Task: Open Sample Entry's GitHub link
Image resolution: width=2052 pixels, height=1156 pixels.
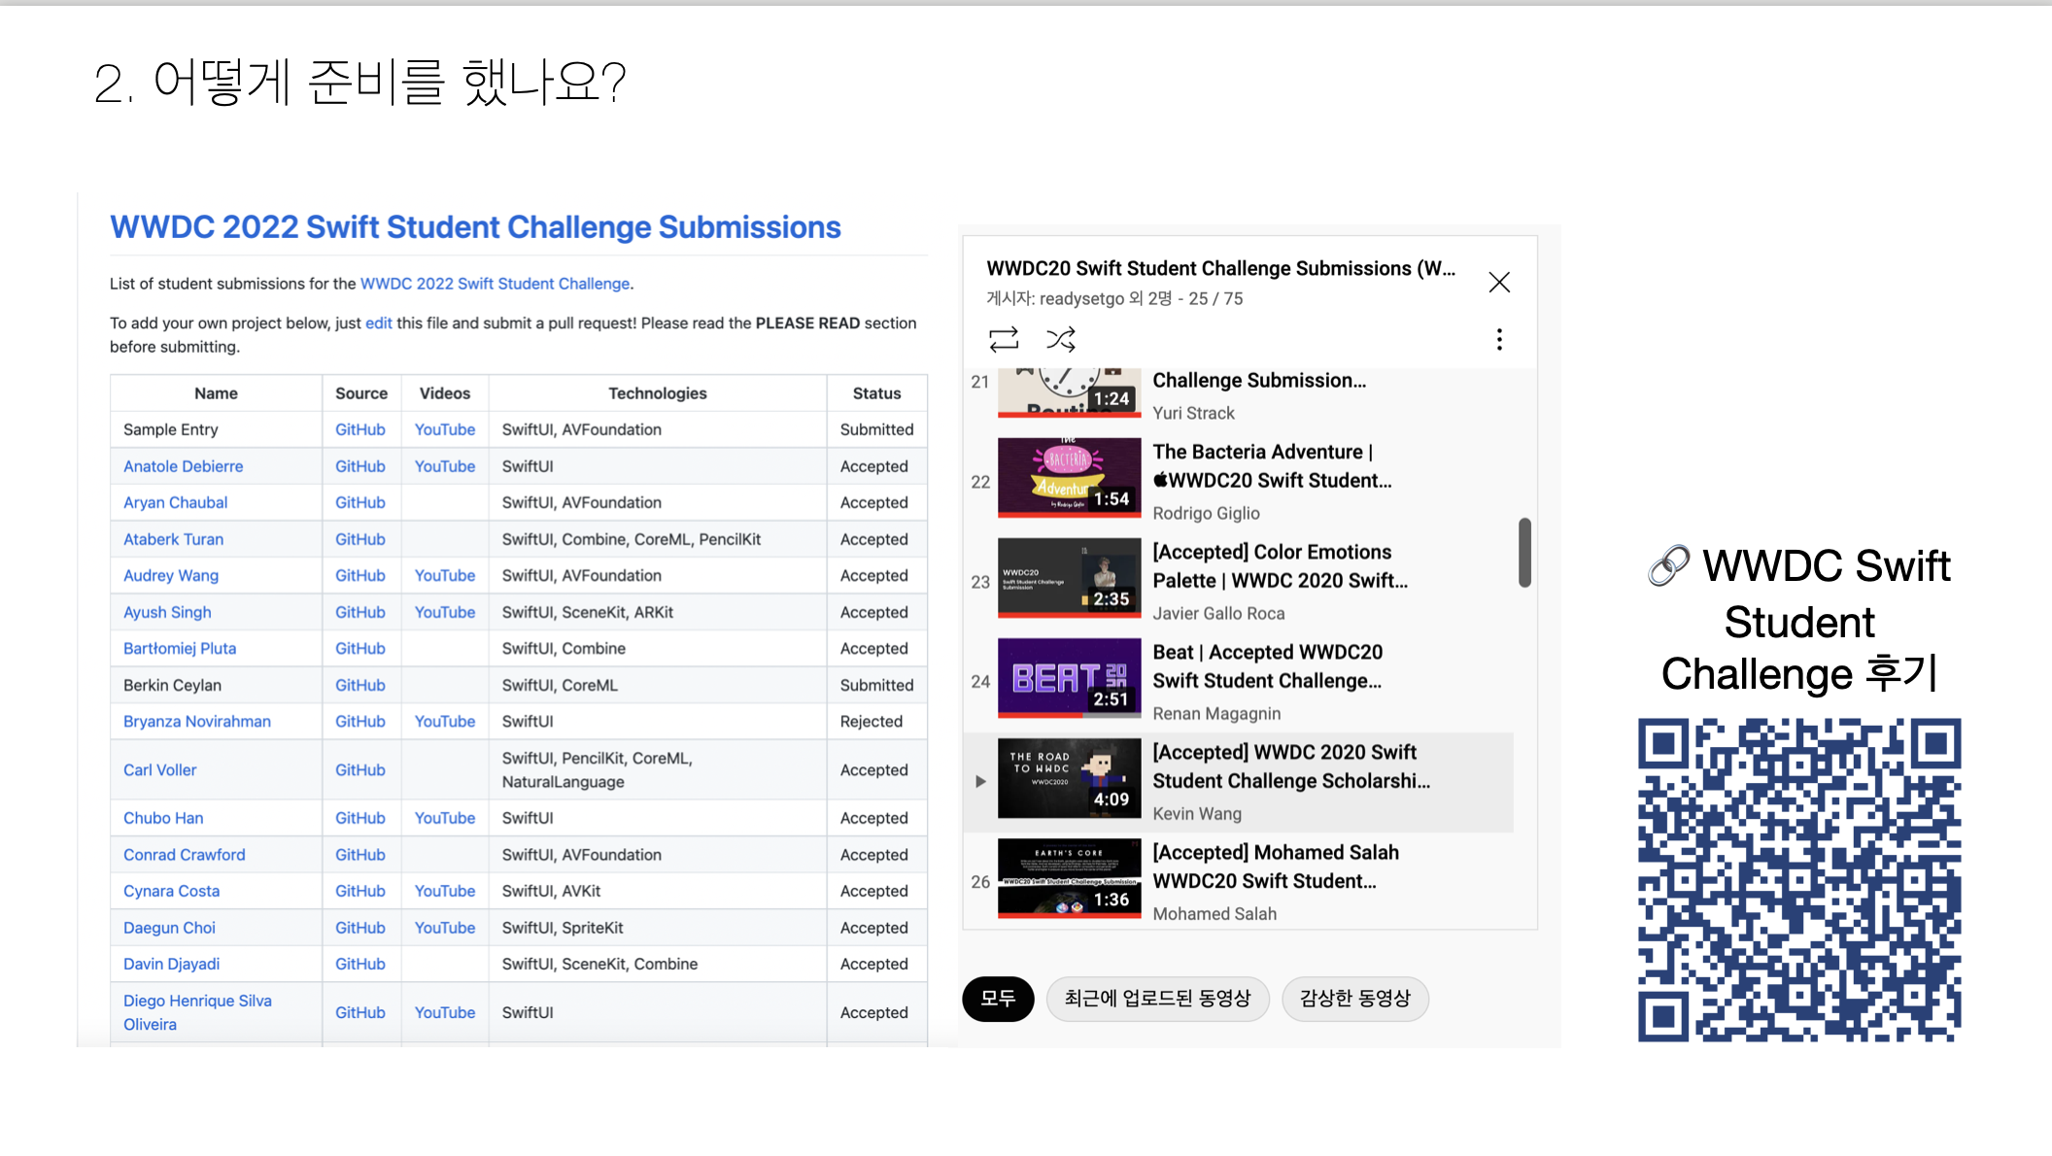Action: point(360,429)
